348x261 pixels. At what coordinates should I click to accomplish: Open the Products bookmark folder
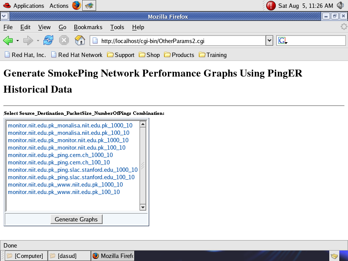coord(179,55)
